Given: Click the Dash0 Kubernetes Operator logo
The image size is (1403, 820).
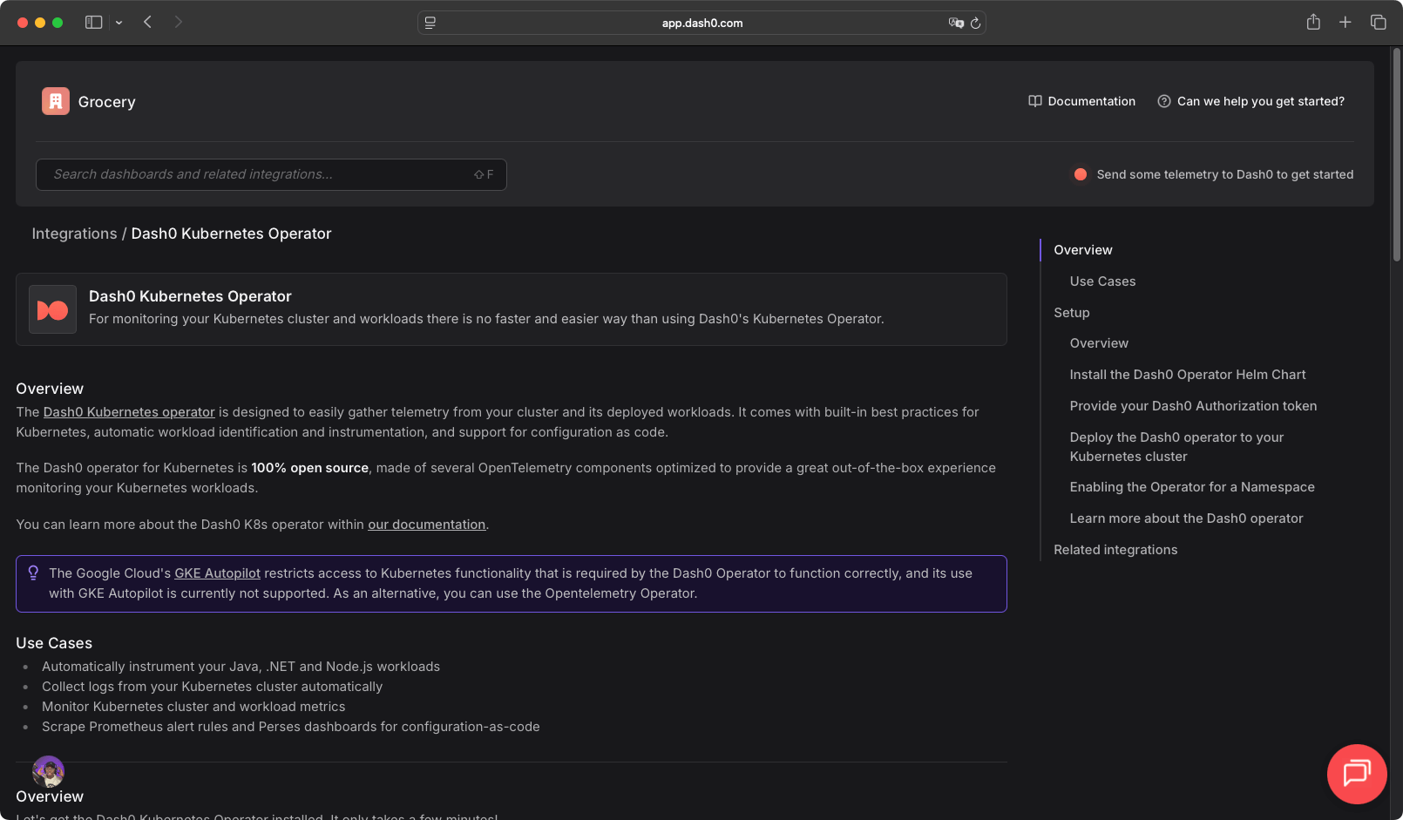Looking at the screenshot, I should 52,309.
